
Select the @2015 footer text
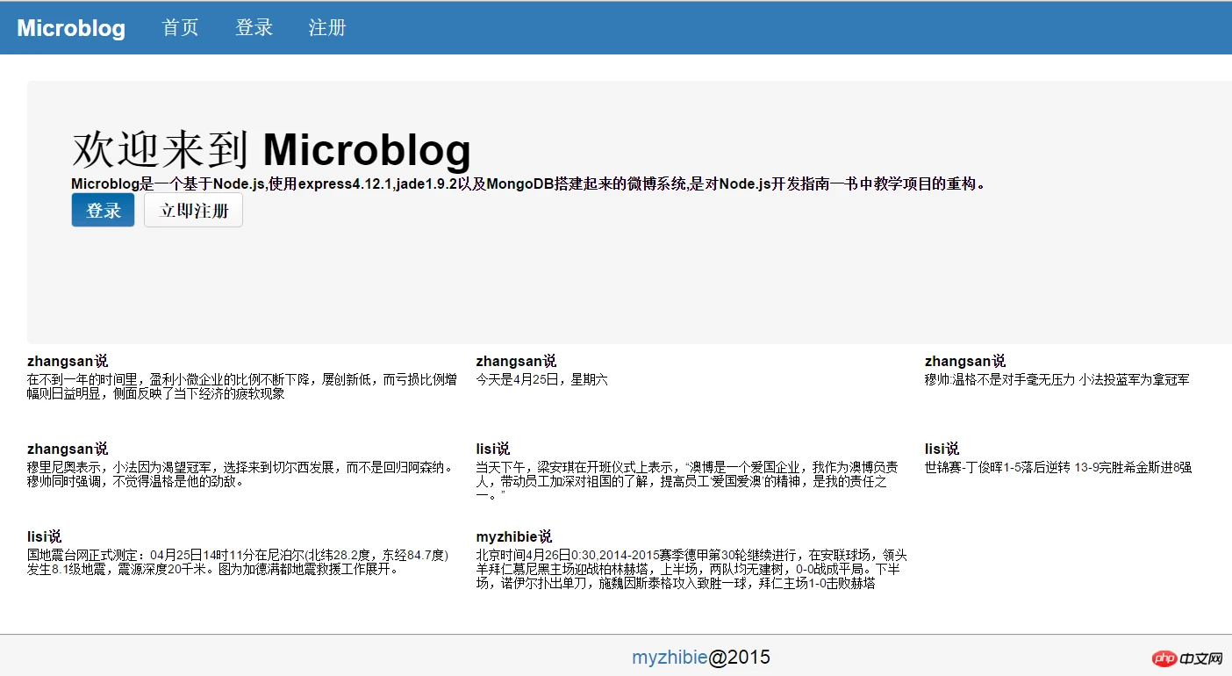tap(740, 658)
